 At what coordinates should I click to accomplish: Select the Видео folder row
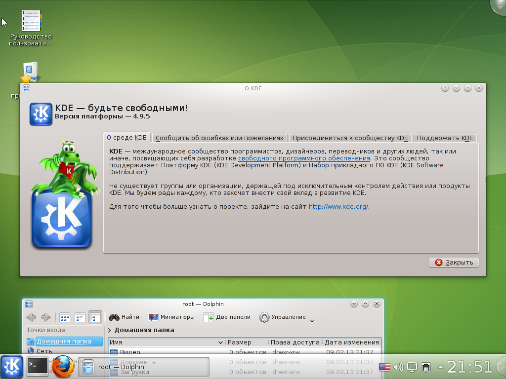click(x=245, y=352)
